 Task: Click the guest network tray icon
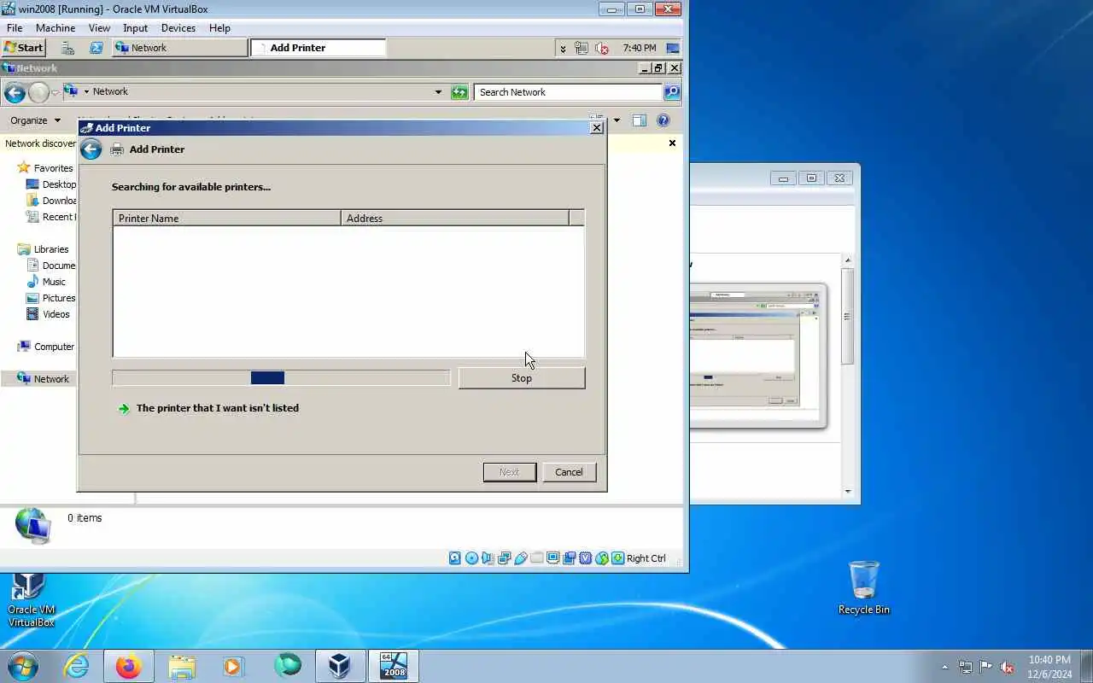pos(582,49)
